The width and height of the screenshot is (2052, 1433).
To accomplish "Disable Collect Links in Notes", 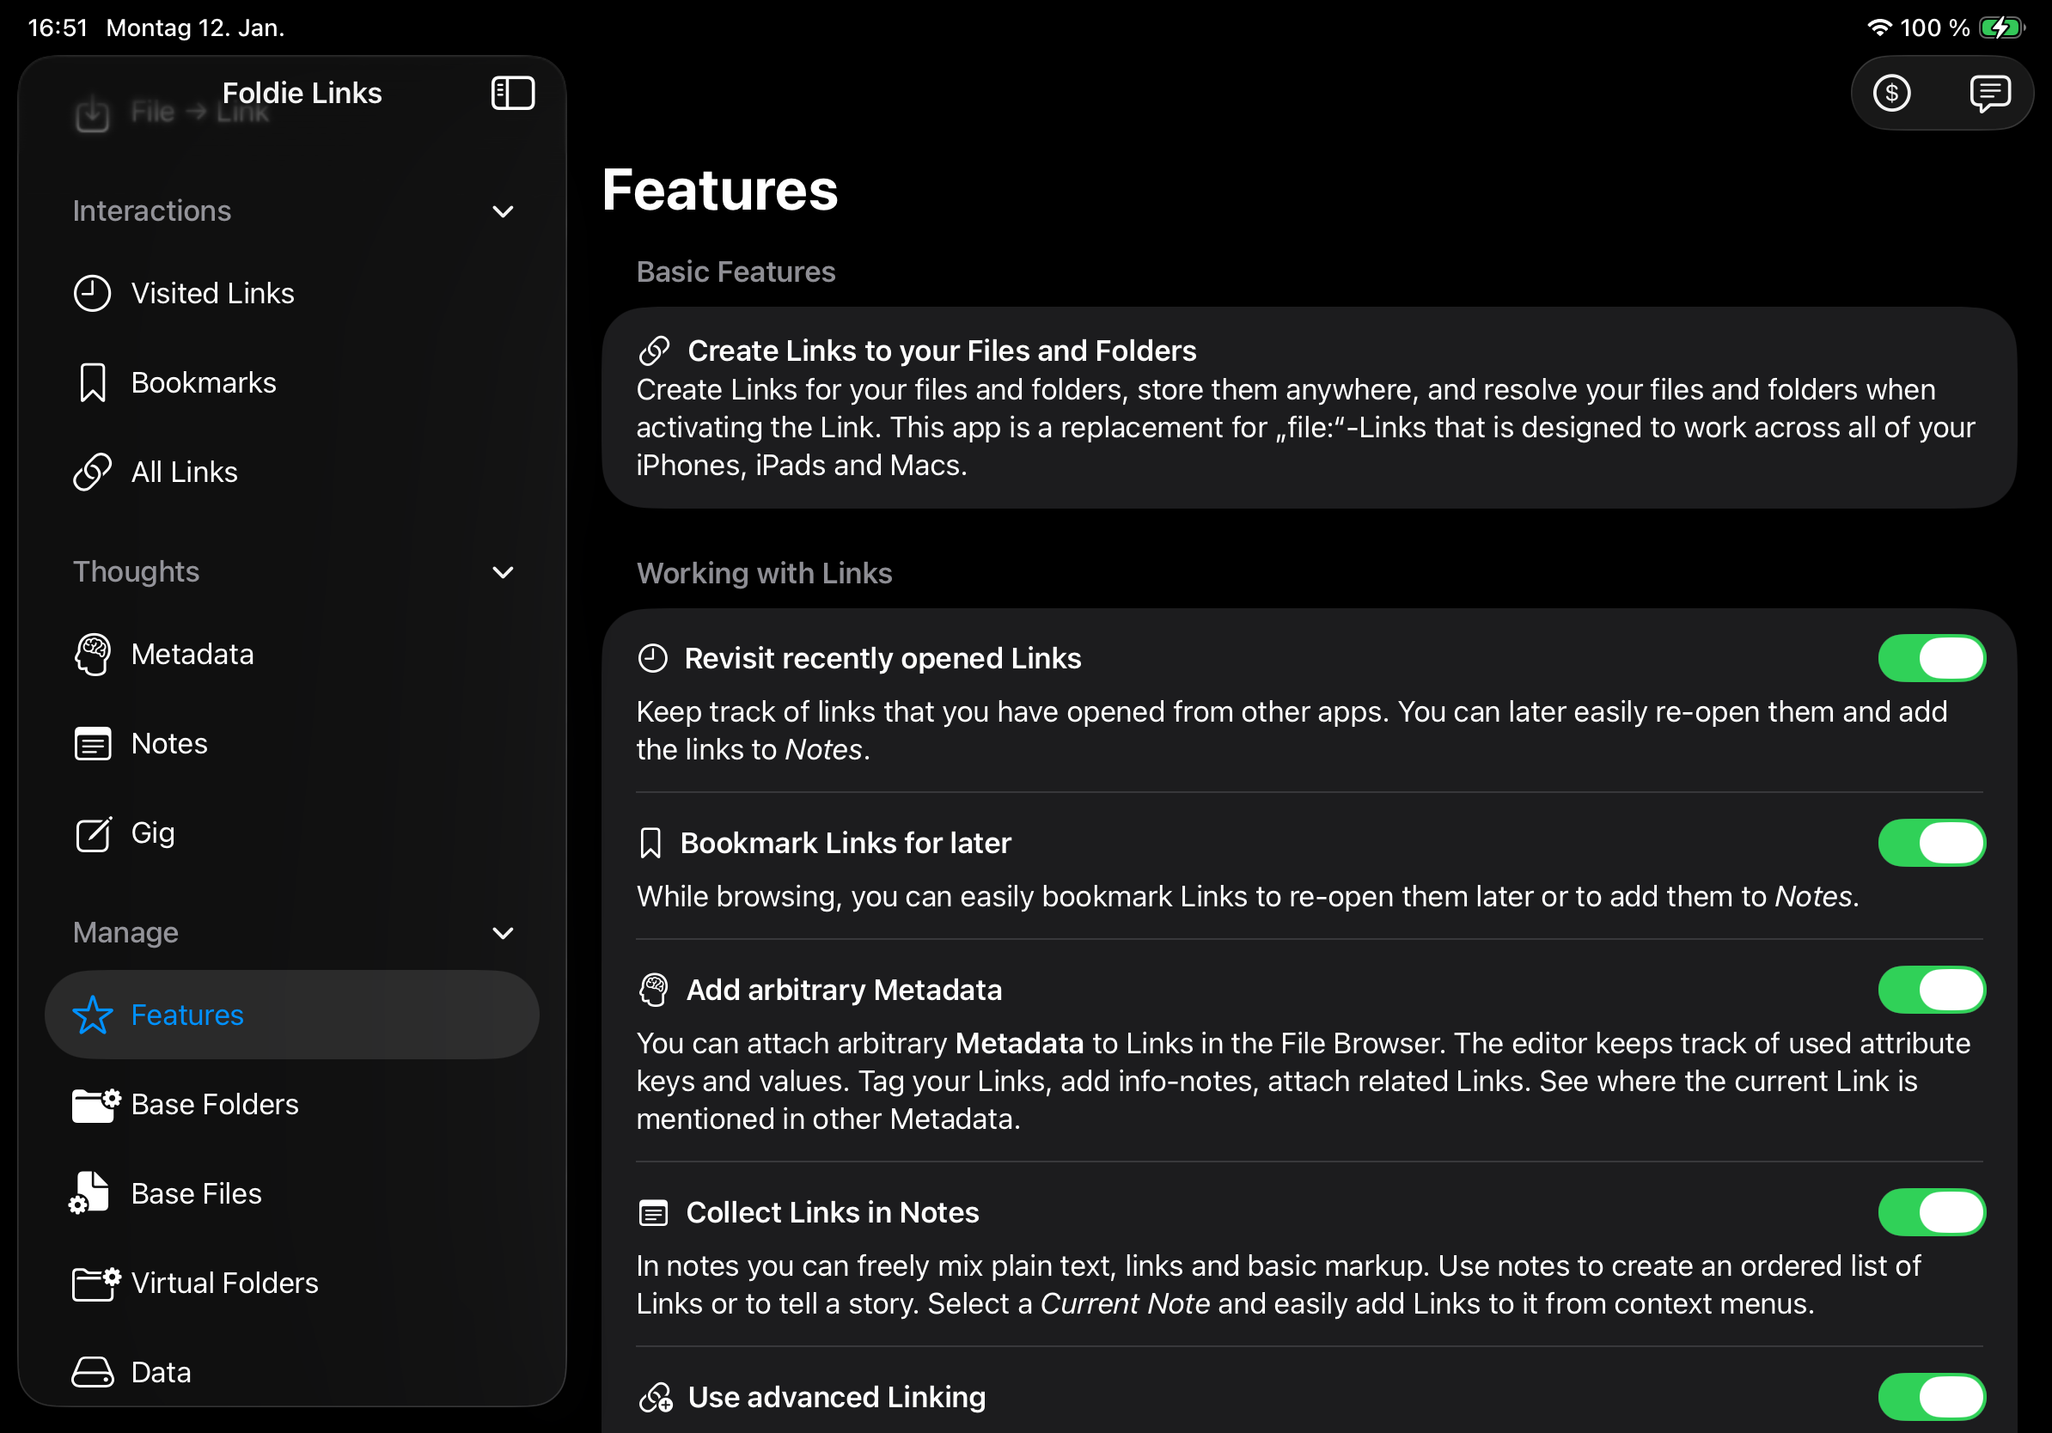I will coord(1933,1212).
